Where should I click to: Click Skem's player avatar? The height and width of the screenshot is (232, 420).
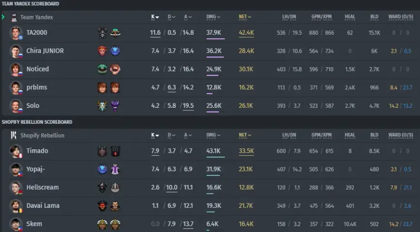point(15,224)
